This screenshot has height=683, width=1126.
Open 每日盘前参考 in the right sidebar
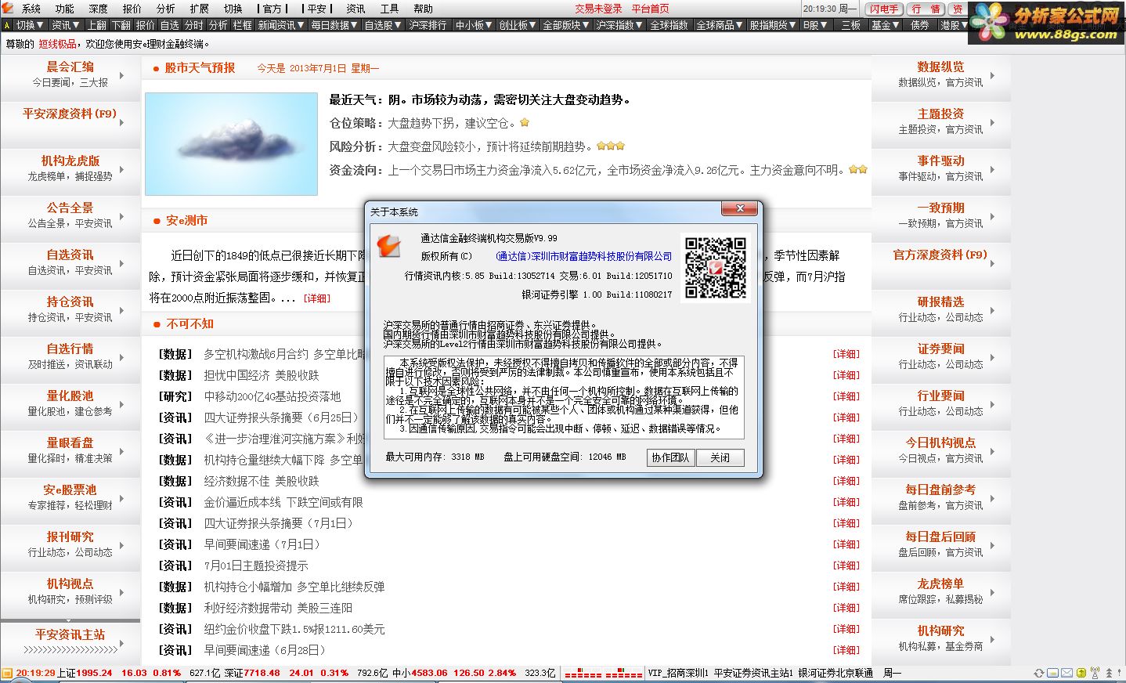tap(940, 490)
